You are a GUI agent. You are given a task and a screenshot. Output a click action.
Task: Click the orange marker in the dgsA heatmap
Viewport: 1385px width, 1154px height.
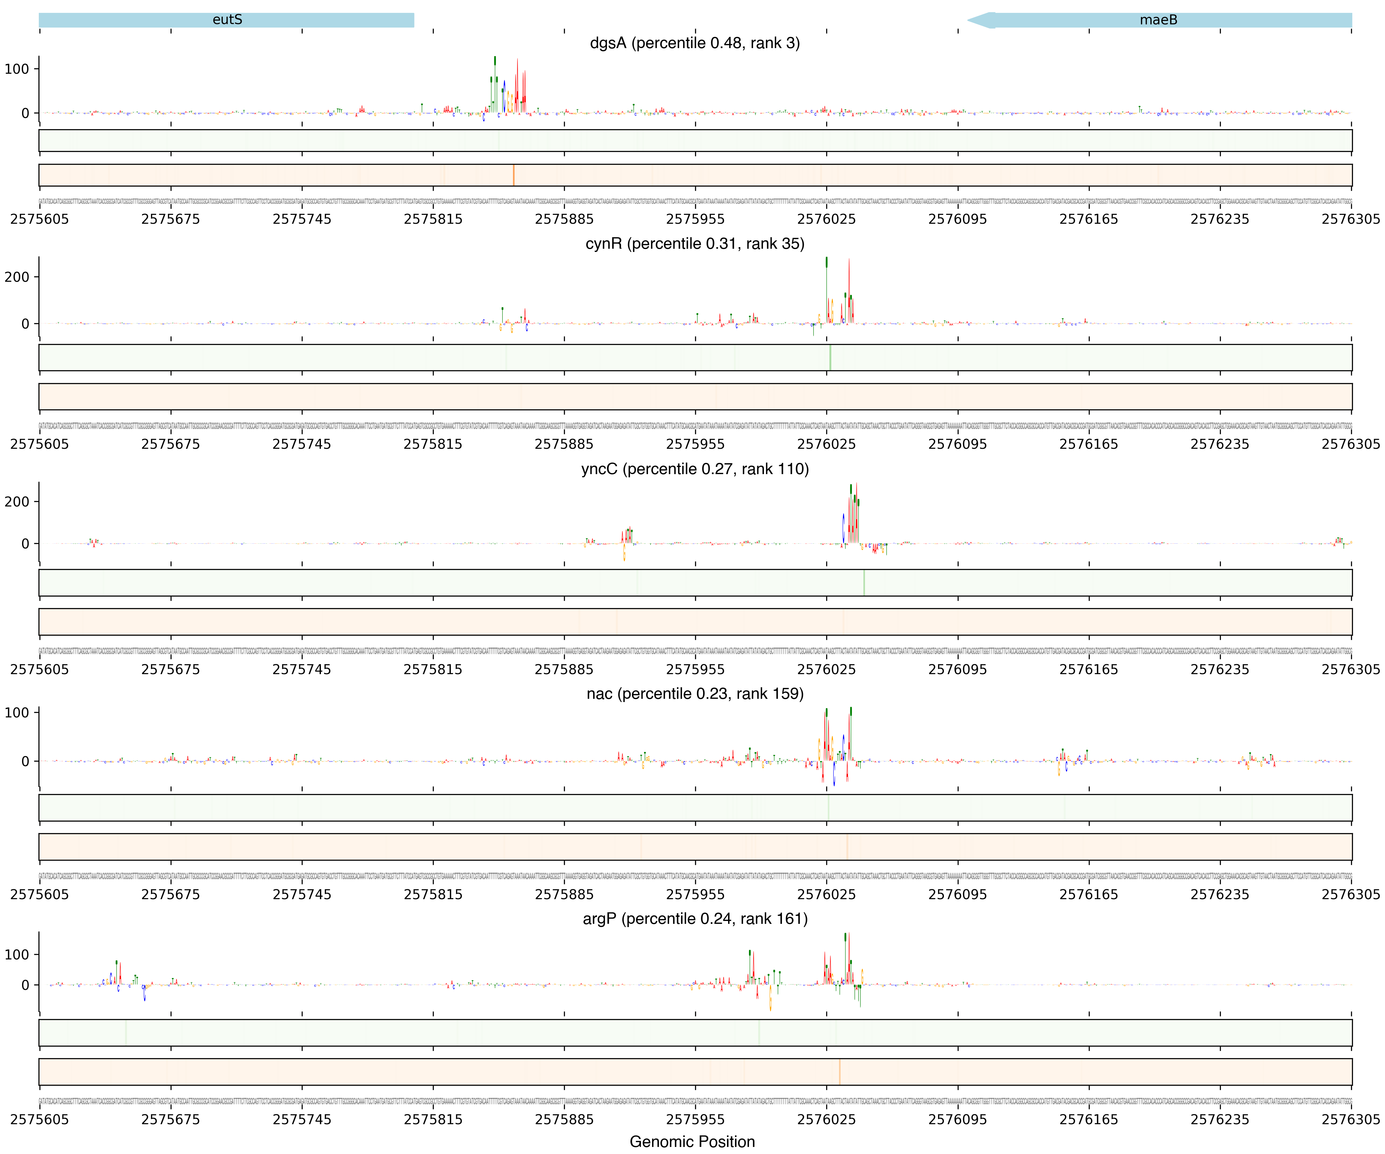tap(514, 175)
